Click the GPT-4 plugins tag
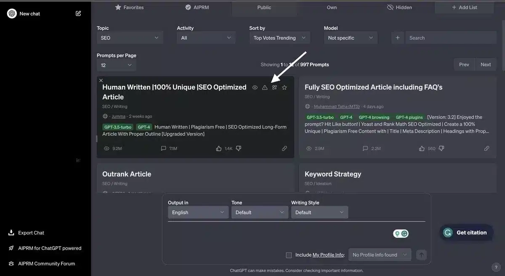This screenshot has height=276, width=505. (x=409, y=117)
